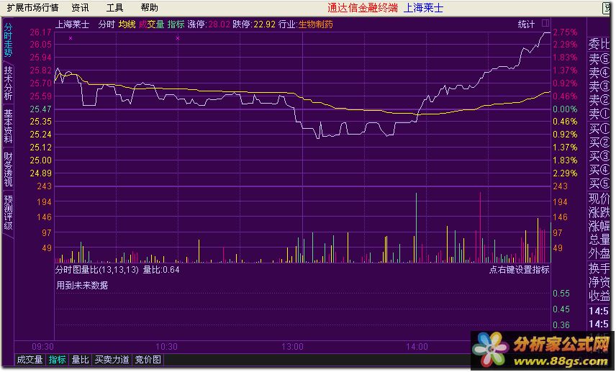Image resolution: width=616 pixels, height=372 pixels.
Task: Select the 成交量 bottom tab
Action: click(x=30, y=360)
